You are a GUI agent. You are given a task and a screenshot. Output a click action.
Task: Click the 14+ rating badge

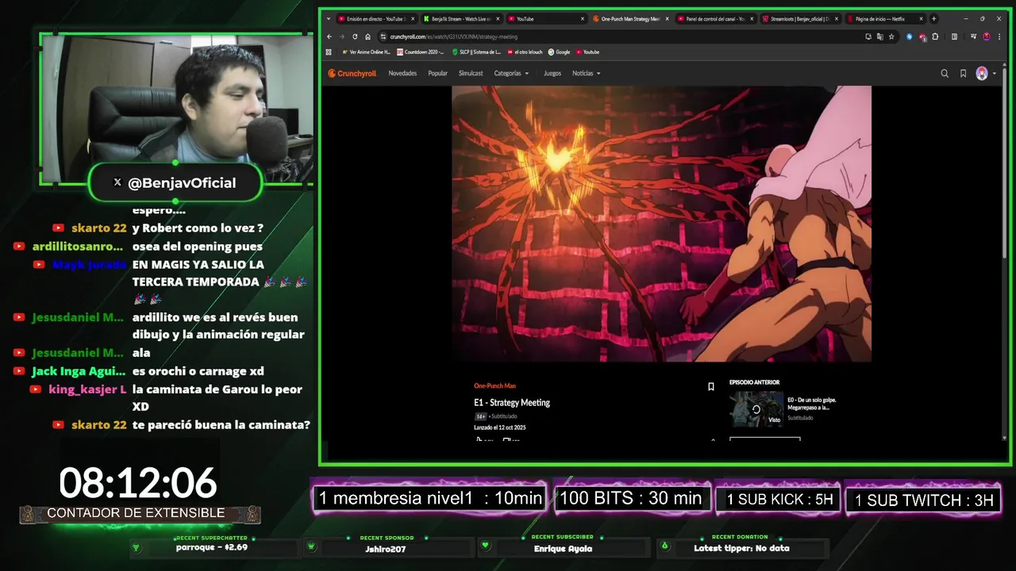(480, 416)
